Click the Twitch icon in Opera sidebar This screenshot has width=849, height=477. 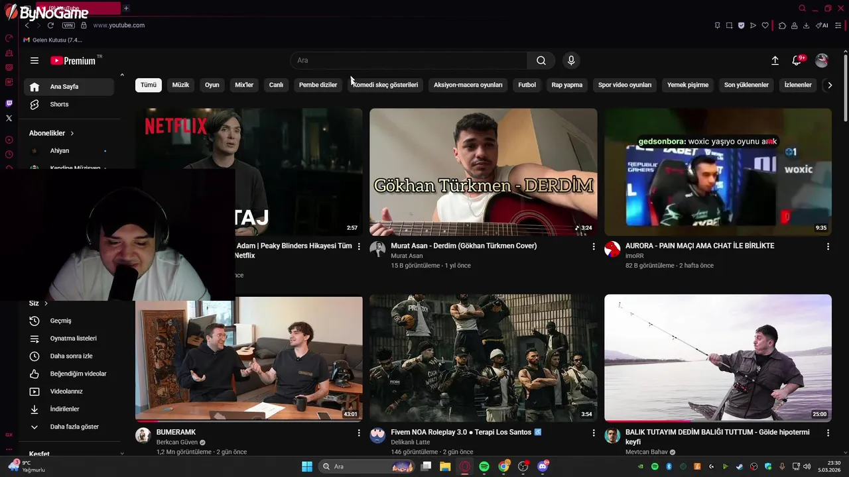coord(9,103)
